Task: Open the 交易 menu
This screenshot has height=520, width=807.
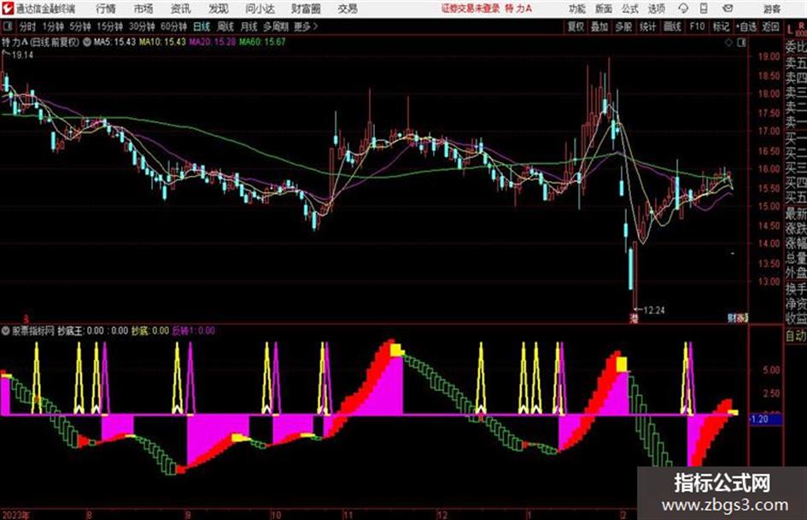Action: [348, 9]
